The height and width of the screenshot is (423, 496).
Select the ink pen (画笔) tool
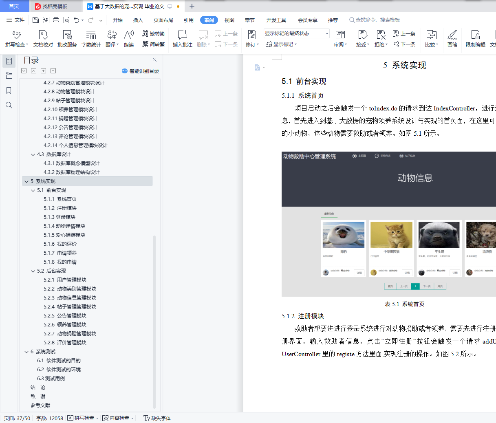(x=452, y=39)
